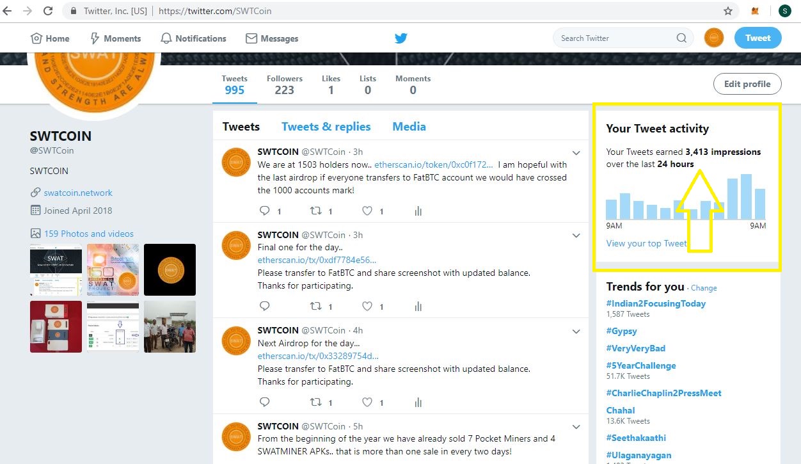The width and height of the screenshot is (801, 464).
Task: Open the account avatar menu in navbar
Action: pos(714,38)
